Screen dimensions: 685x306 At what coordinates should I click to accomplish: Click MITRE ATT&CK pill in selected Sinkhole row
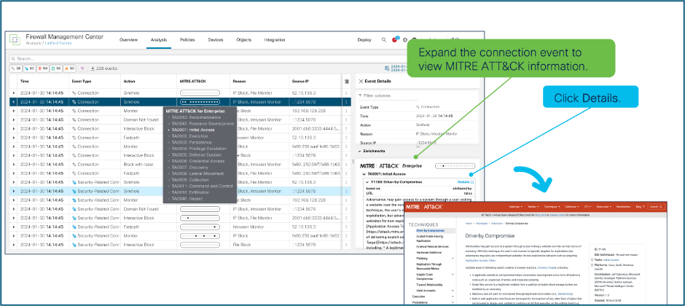[200, 102]
